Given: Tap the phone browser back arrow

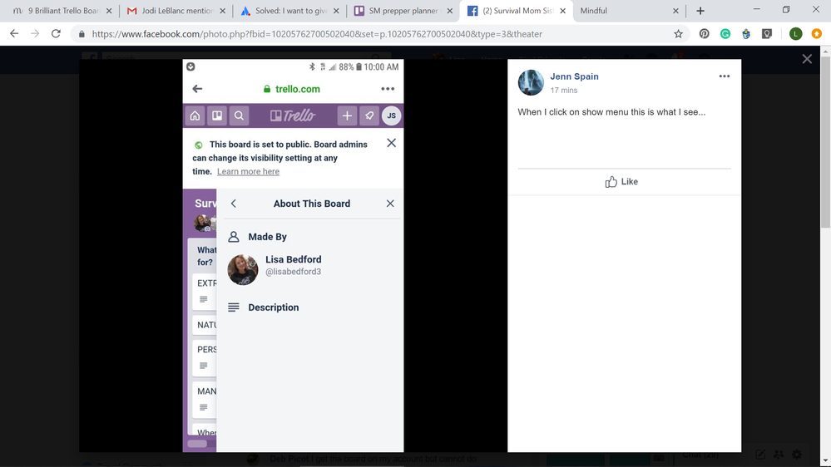Looking at the screenshot, I should click(197, 89).
